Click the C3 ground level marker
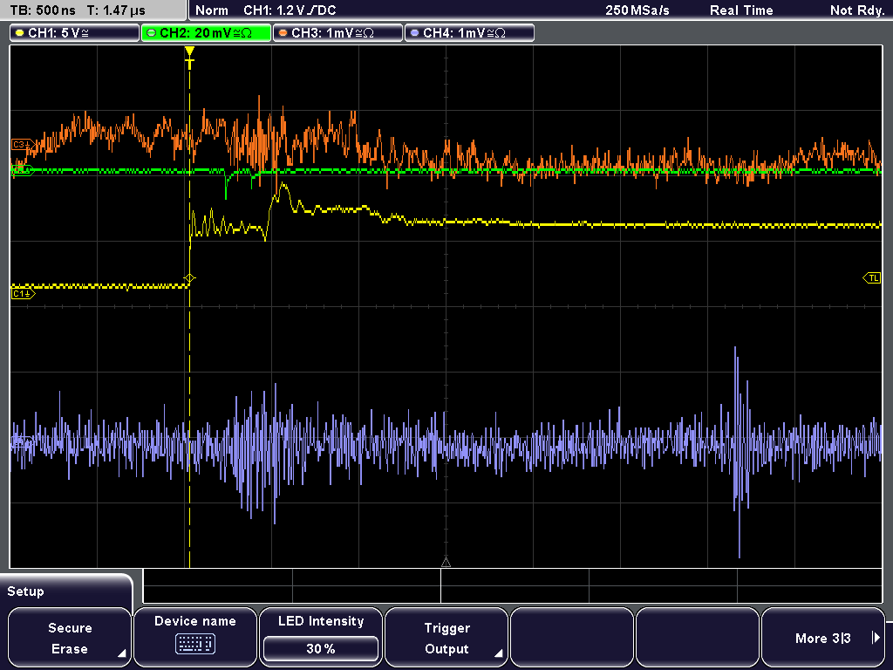893x670 pixels. [x=22, y=145]
